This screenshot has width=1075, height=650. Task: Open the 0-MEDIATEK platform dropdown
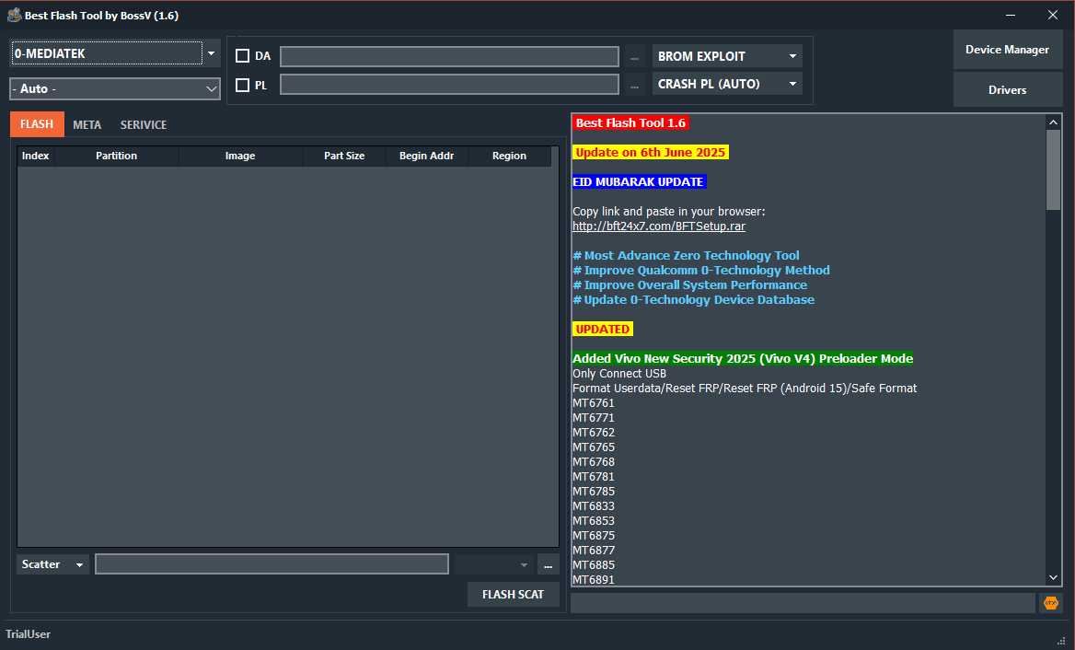(x=211, y=52)
